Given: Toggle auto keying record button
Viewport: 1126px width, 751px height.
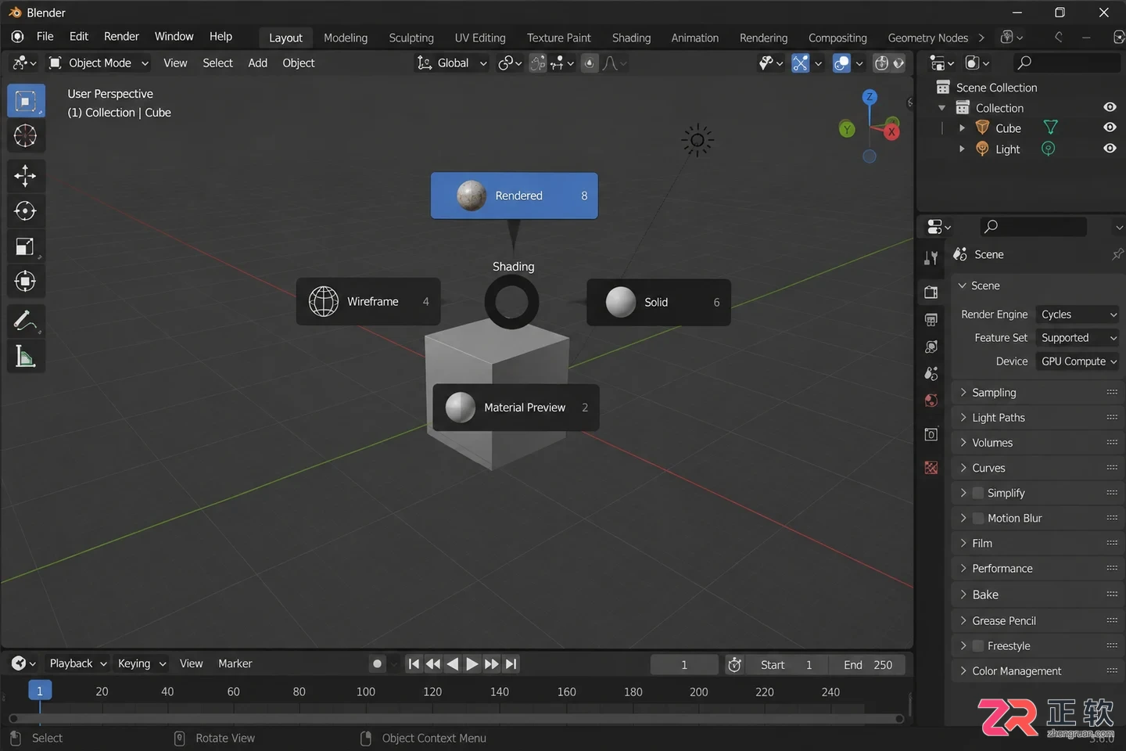Looking at the screenshot, I should tap(377, 664).
